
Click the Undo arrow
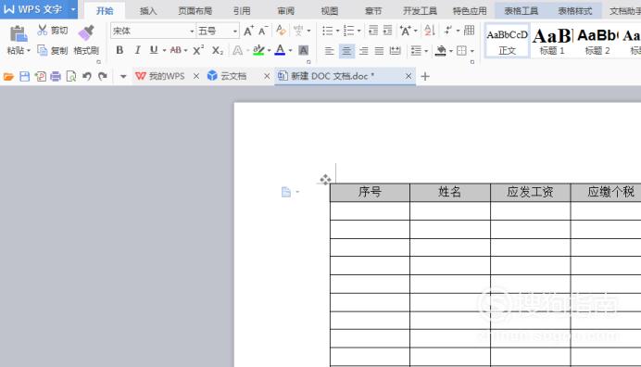87,77
